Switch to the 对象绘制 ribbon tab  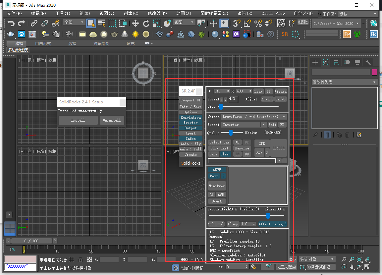[101, 44]
